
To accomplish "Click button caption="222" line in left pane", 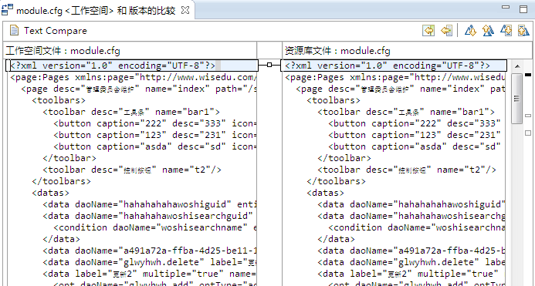I will click(155, 124).
